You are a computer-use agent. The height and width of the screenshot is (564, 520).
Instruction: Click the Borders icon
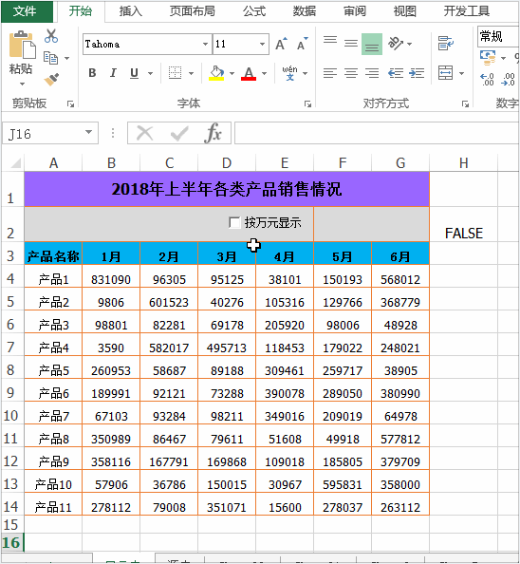(x=175, y=73)
